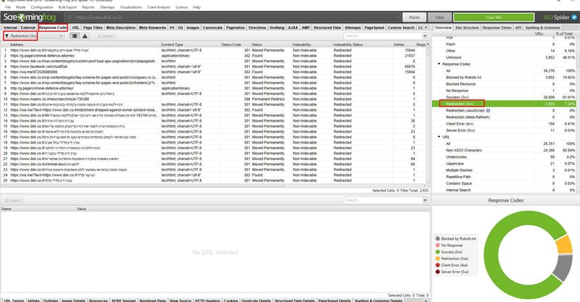
Task: Sort by the Inlinks column header
Action: click(x=399, y=44)
